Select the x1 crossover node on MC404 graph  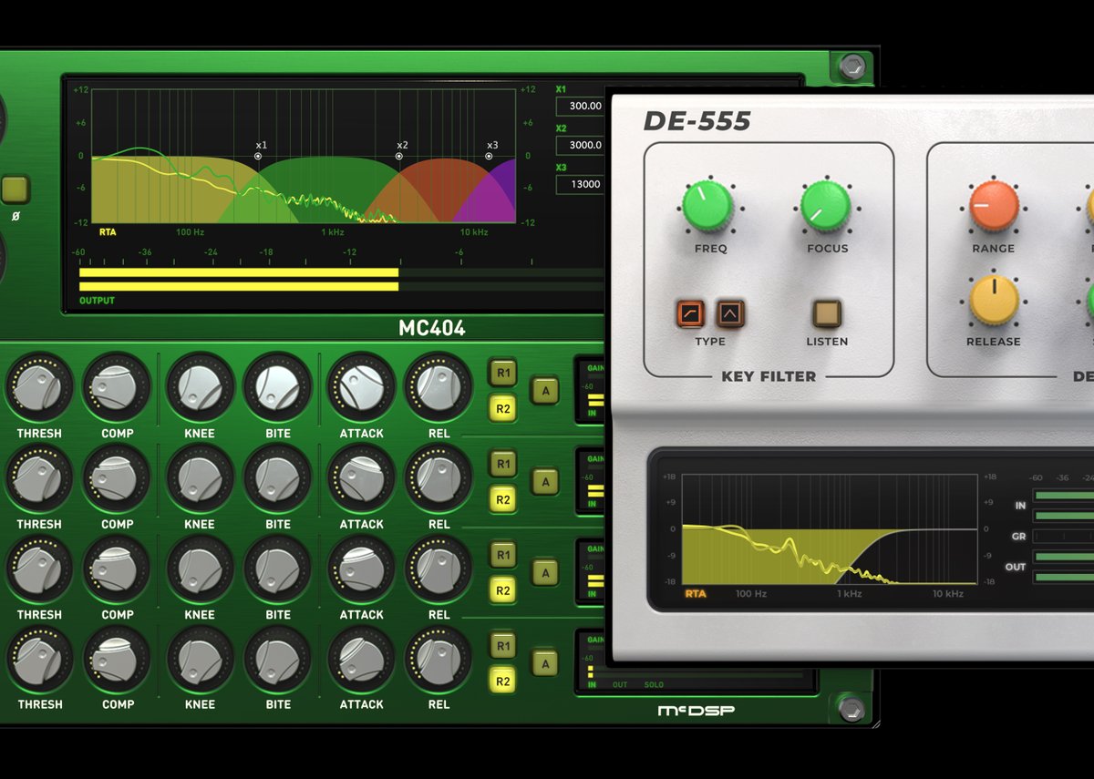click(x=258, y=156)
